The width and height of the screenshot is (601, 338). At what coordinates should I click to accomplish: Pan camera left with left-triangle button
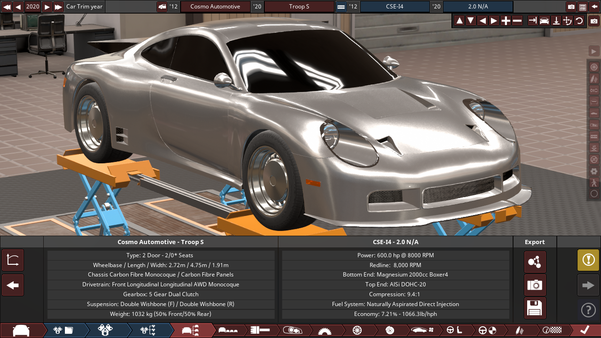[x=482, y=21]
